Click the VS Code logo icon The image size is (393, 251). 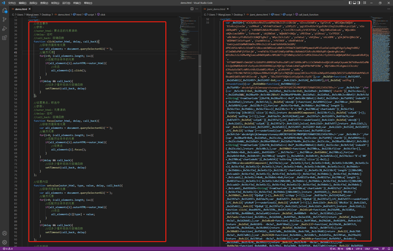pos(3,2)
